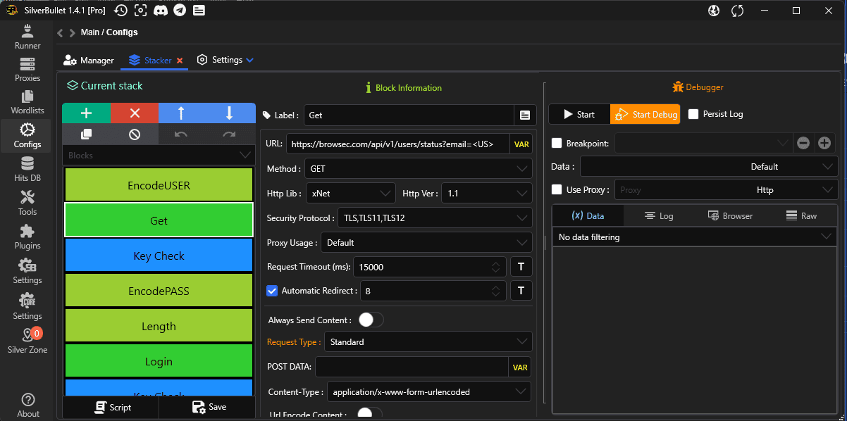Expand the Content-Type dropdown
This screenshot has width=847, height=421.
(x=428, y=391)
